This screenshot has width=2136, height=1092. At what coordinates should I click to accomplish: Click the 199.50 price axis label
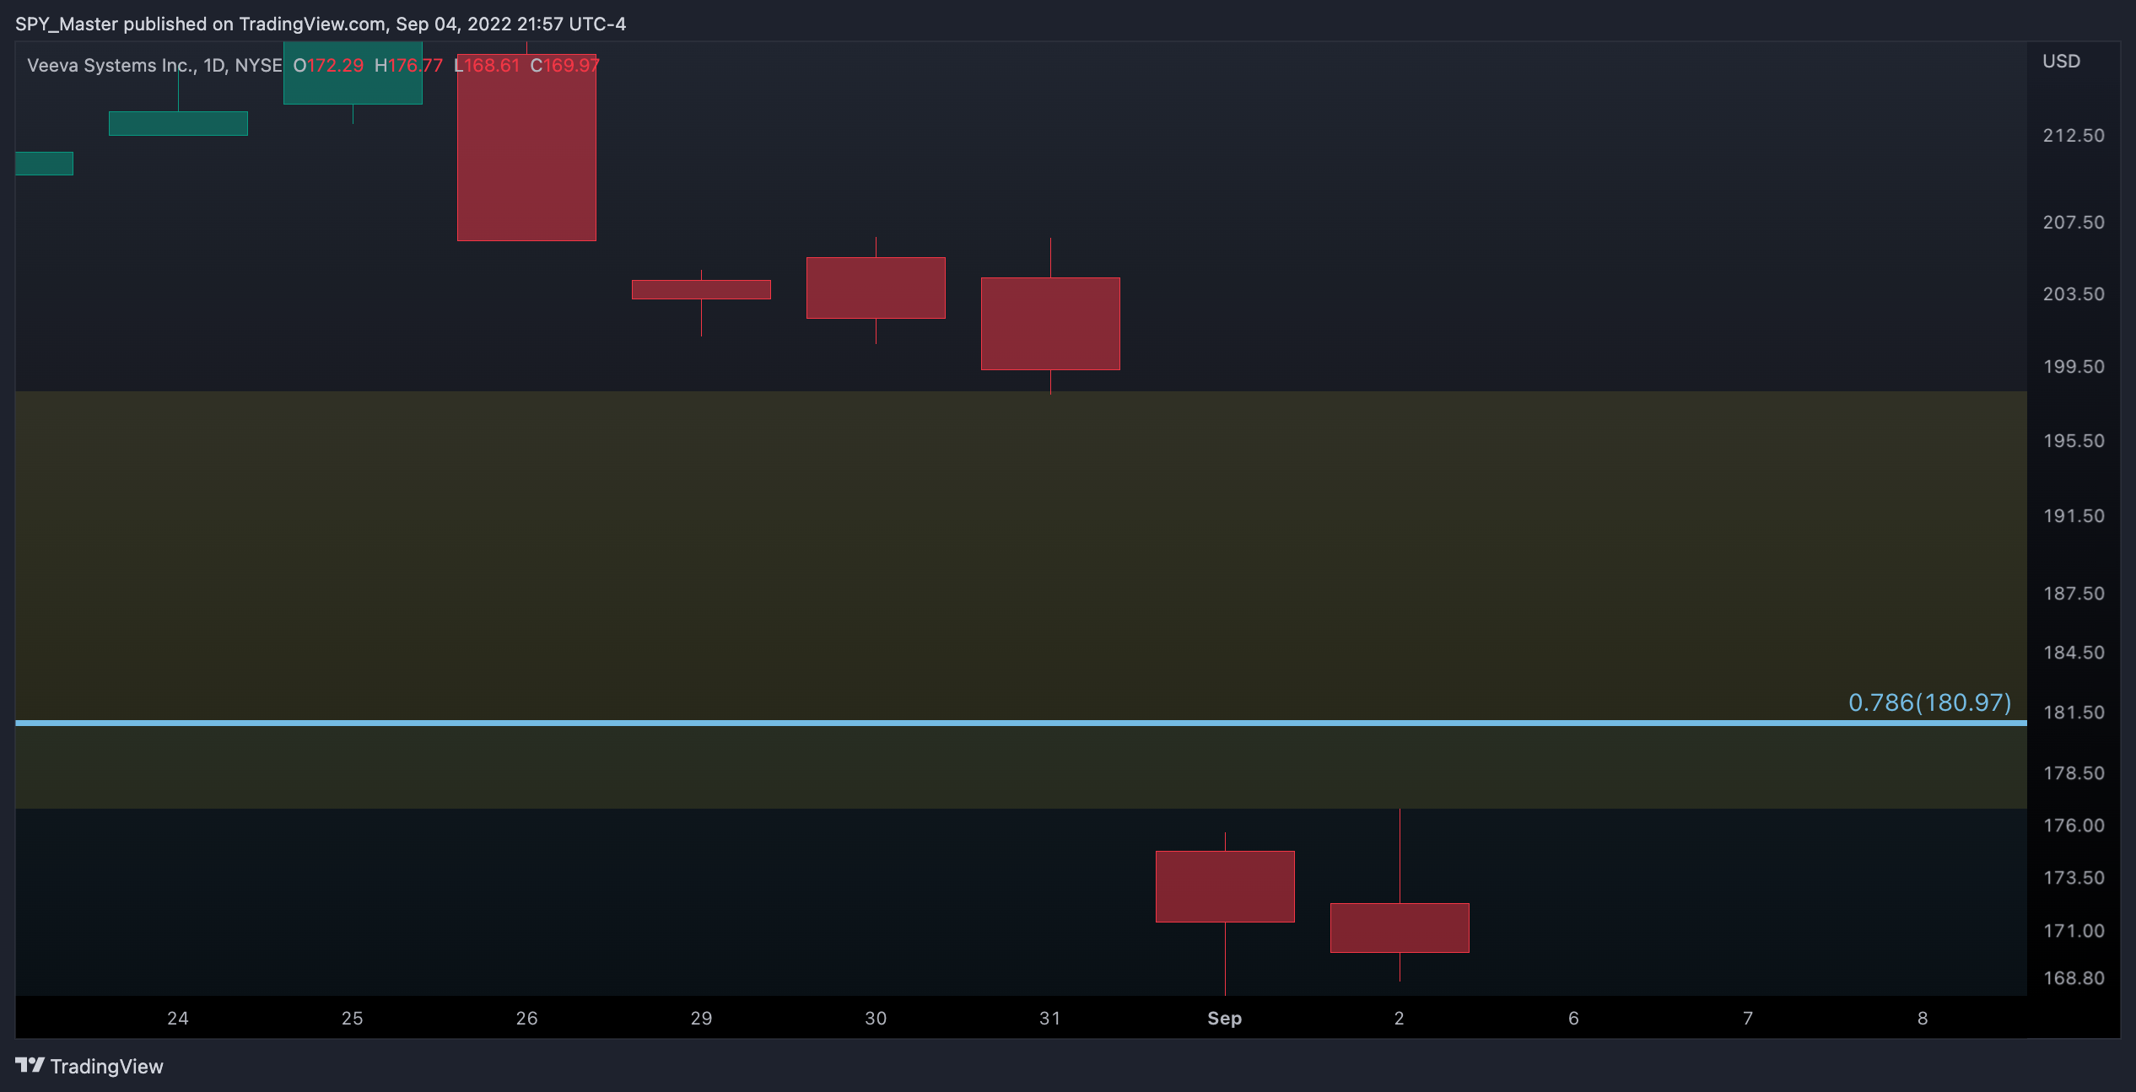[x=2074, y=367]
